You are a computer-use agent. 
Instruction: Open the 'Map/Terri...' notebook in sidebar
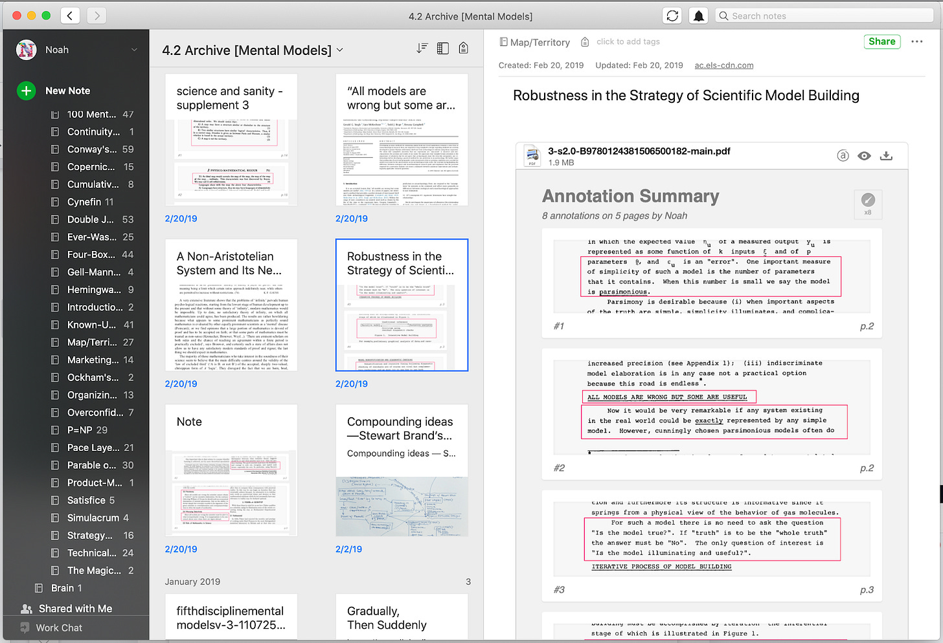pyautogui.click(x=93, y=342)
